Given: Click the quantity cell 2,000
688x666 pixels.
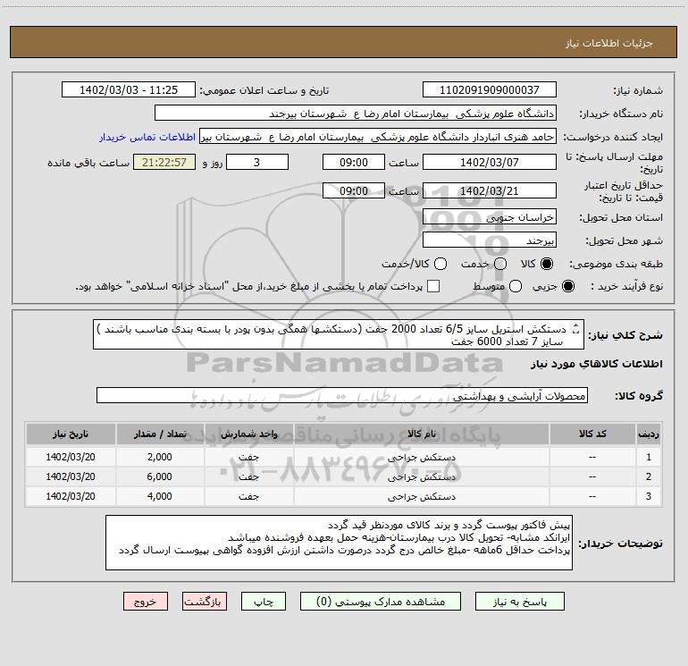Looking at the screenshot, I should pos(160,457).
